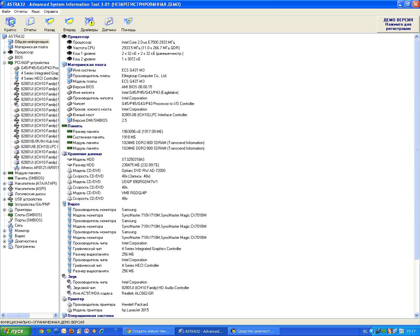This screenshot has height=336, width=420.
Task: Click the Назад back arrow icon
Action: [50, 22]
